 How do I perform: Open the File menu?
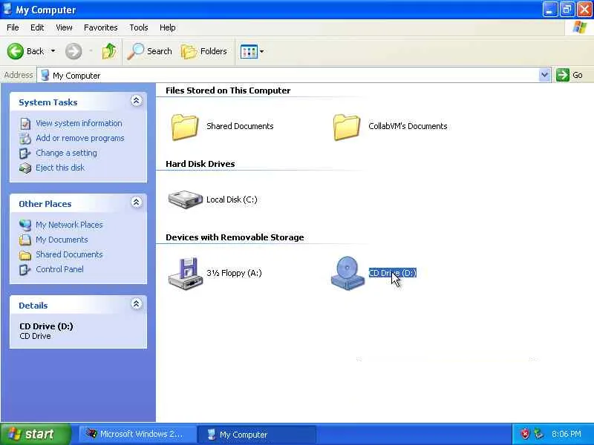tap(13, 27)
